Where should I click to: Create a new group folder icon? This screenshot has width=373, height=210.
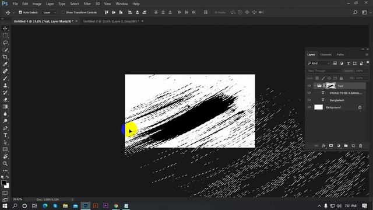coord(346,146)
